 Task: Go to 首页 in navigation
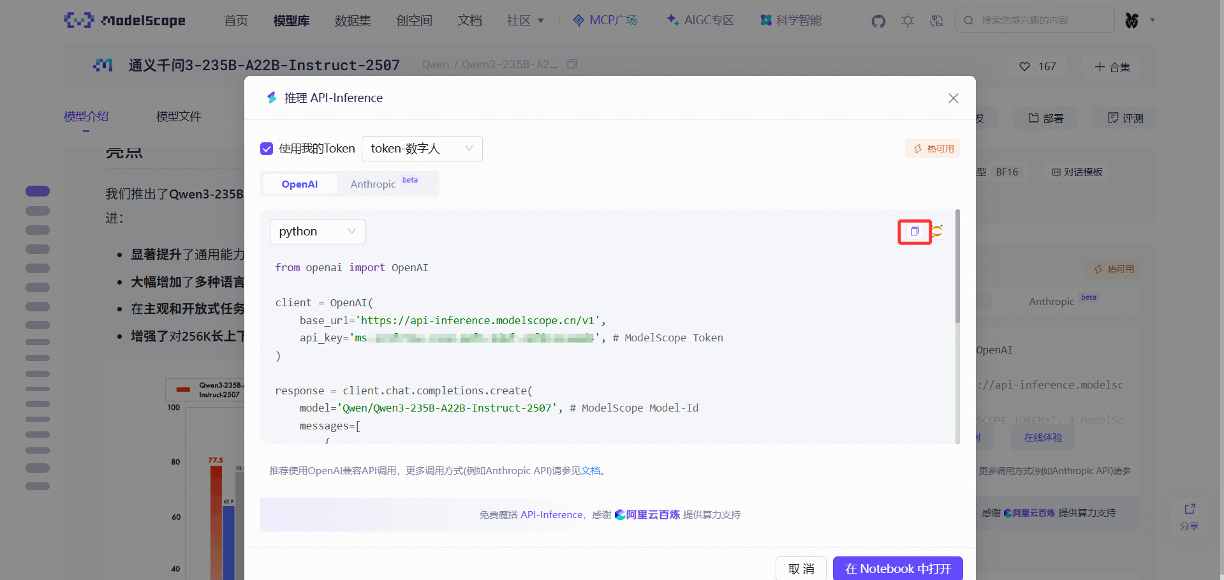(236, 20)
